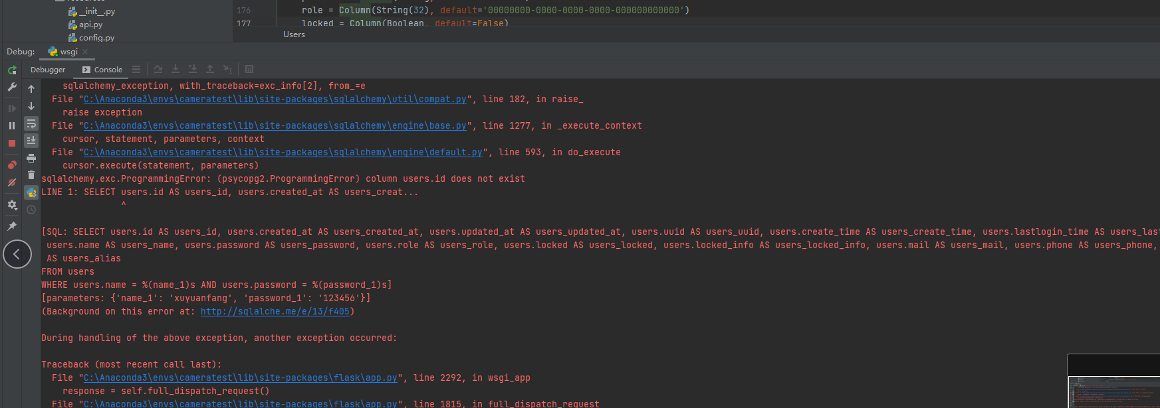1160x408 pixels.
Task: Toggle soft-wrap in the console
Action: tap(31, 123)
